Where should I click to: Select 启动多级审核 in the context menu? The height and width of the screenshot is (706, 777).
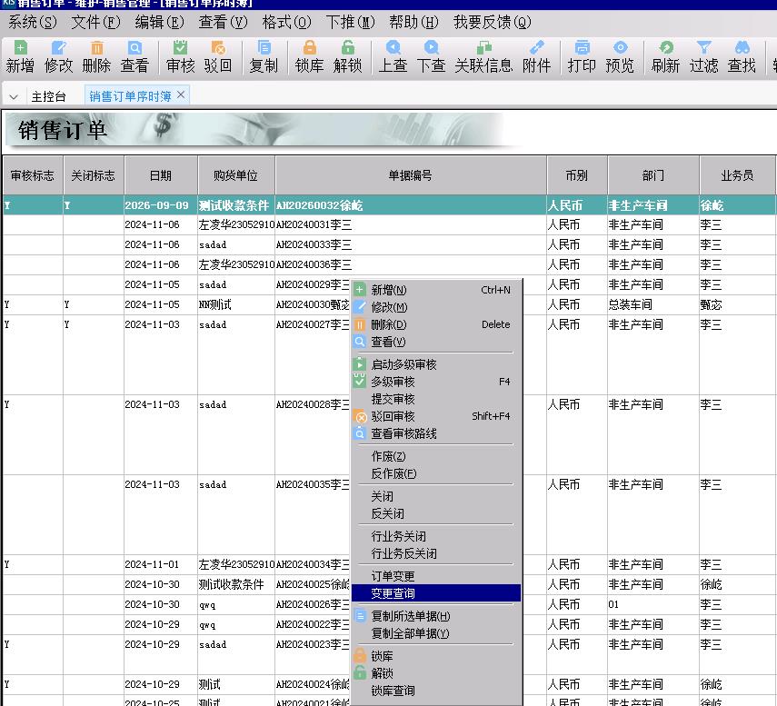point(436,364)
